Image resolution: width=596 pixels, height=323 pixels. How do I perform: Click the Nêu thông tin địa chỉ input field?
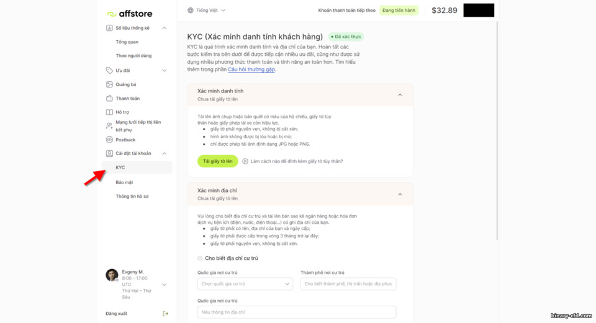pos(297,312)
